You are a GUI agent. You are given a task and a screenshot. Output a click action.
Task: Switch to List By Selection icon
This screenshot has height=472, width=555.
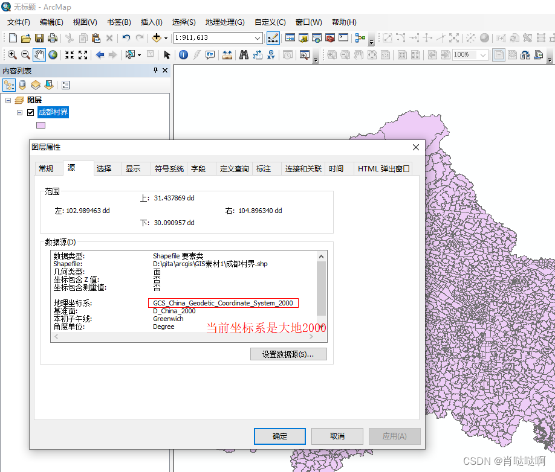point(49,85)
